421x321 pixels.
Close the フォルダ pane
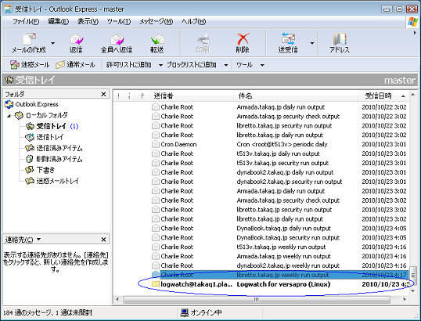pyautogui.click(x=103, y=94)
